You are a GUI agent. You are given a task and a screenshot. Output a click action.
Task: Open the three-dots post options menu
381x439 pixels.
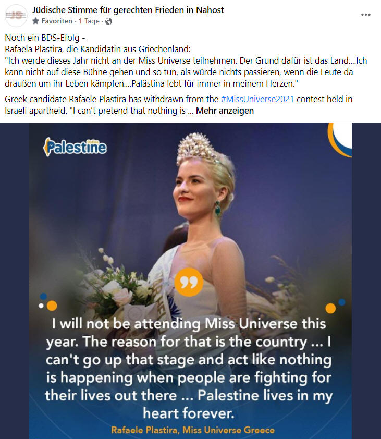coord(365,15)
